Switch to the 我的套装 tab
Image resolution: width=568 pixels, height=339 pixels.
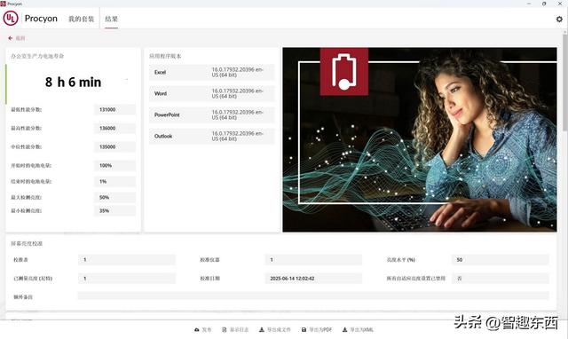(x=81, y=19)
